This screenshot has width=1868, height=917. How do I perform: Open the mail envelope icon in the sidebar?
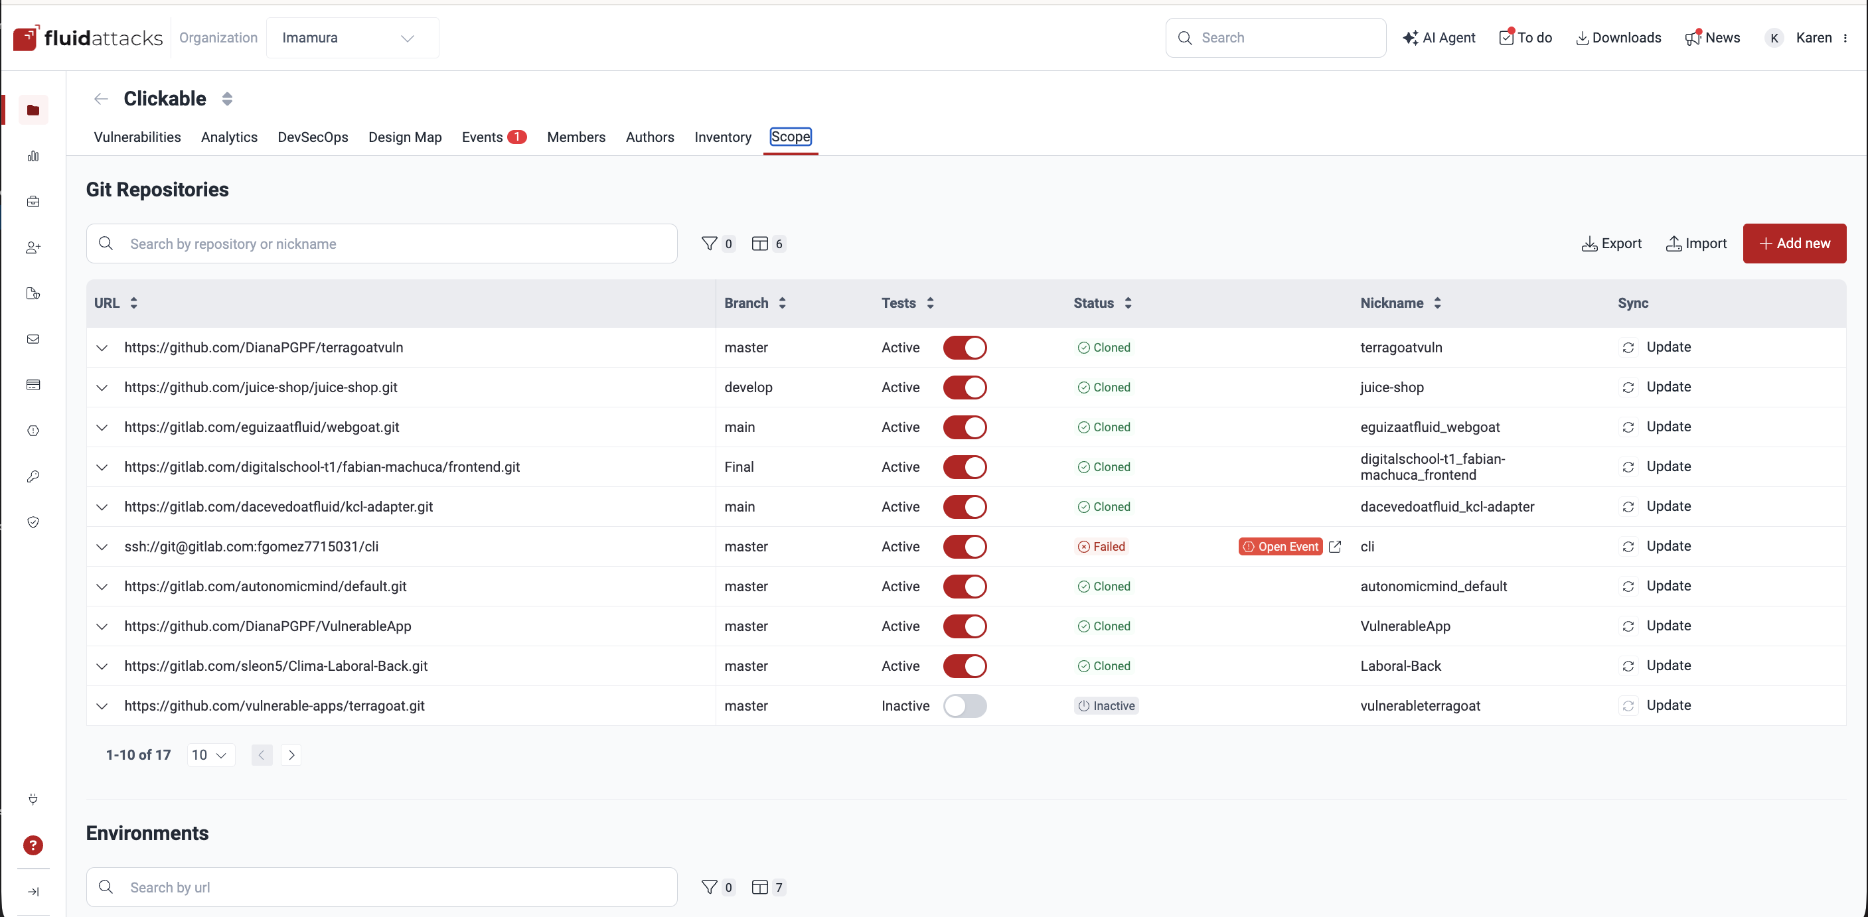click(33, 338)
